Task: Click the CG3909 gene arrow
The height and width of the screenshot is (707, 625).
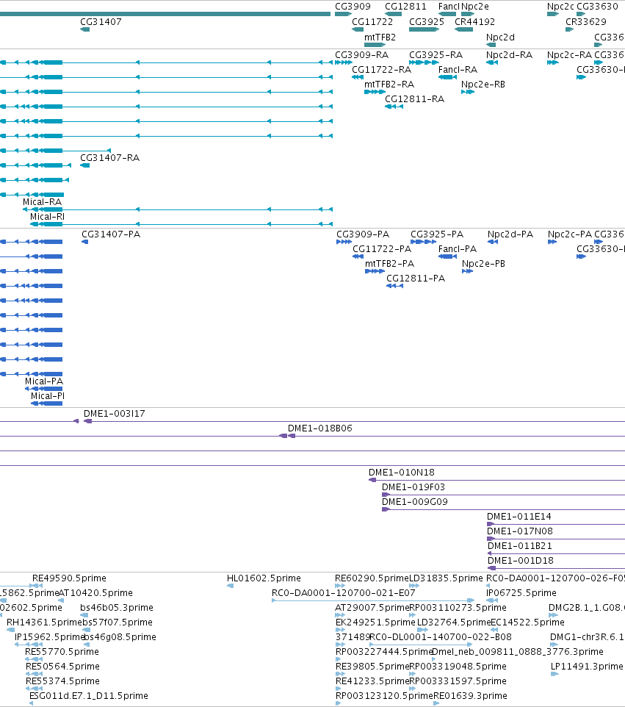Action: [x=343, y=15]
